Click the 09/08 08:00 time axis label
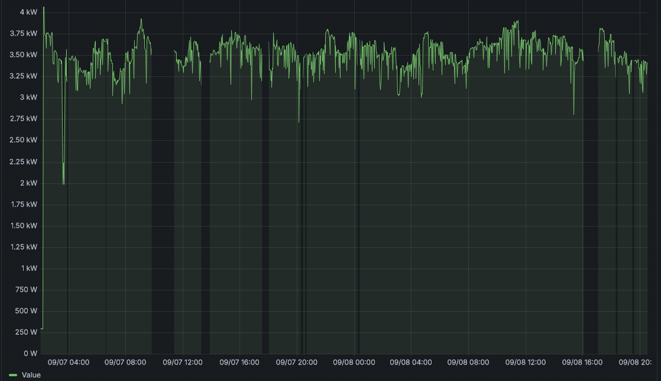This screenshot has width=661, height=381. [x=468, y=362]
